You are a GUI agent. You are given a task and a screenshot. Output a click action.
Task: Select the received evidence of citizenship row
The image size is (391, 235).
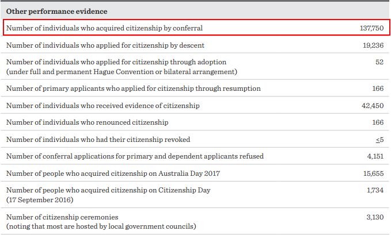(x=195, y=105)
